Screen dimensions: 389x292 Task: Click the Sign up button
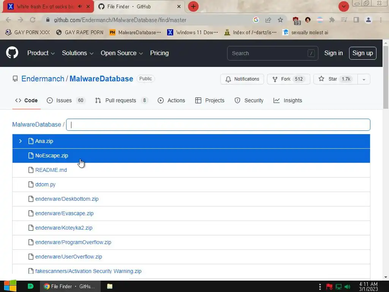click(x=362, y=53)
